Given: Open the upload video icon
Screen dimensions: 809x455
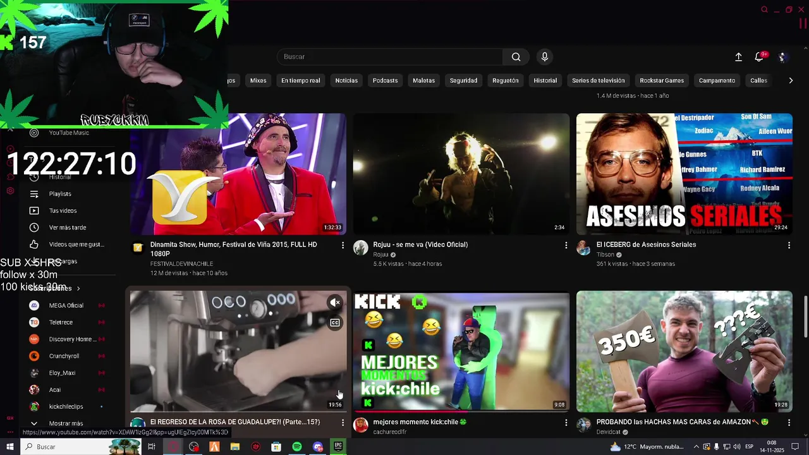Looking at the screenshot, I should pyautogui.click(x=738, y=57).
